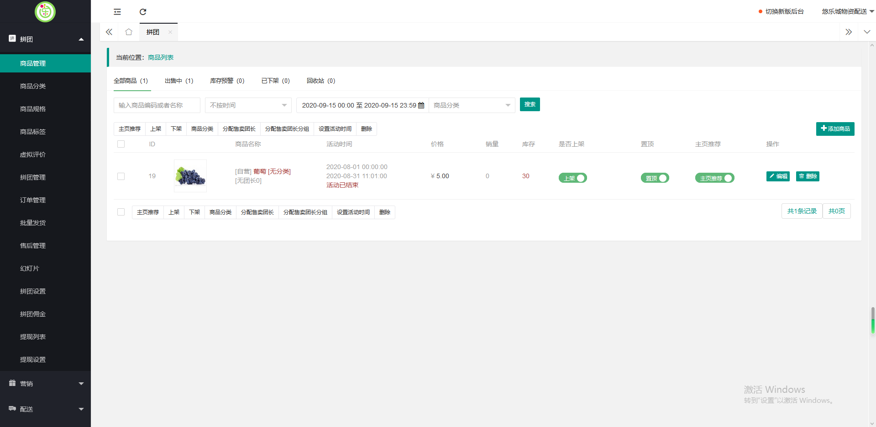Screen dimensions: 876x427
Task: Open the 回收站 tab
Action: [321, 81]
